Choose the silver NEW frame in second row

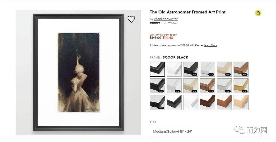click(x=224, y=86)
